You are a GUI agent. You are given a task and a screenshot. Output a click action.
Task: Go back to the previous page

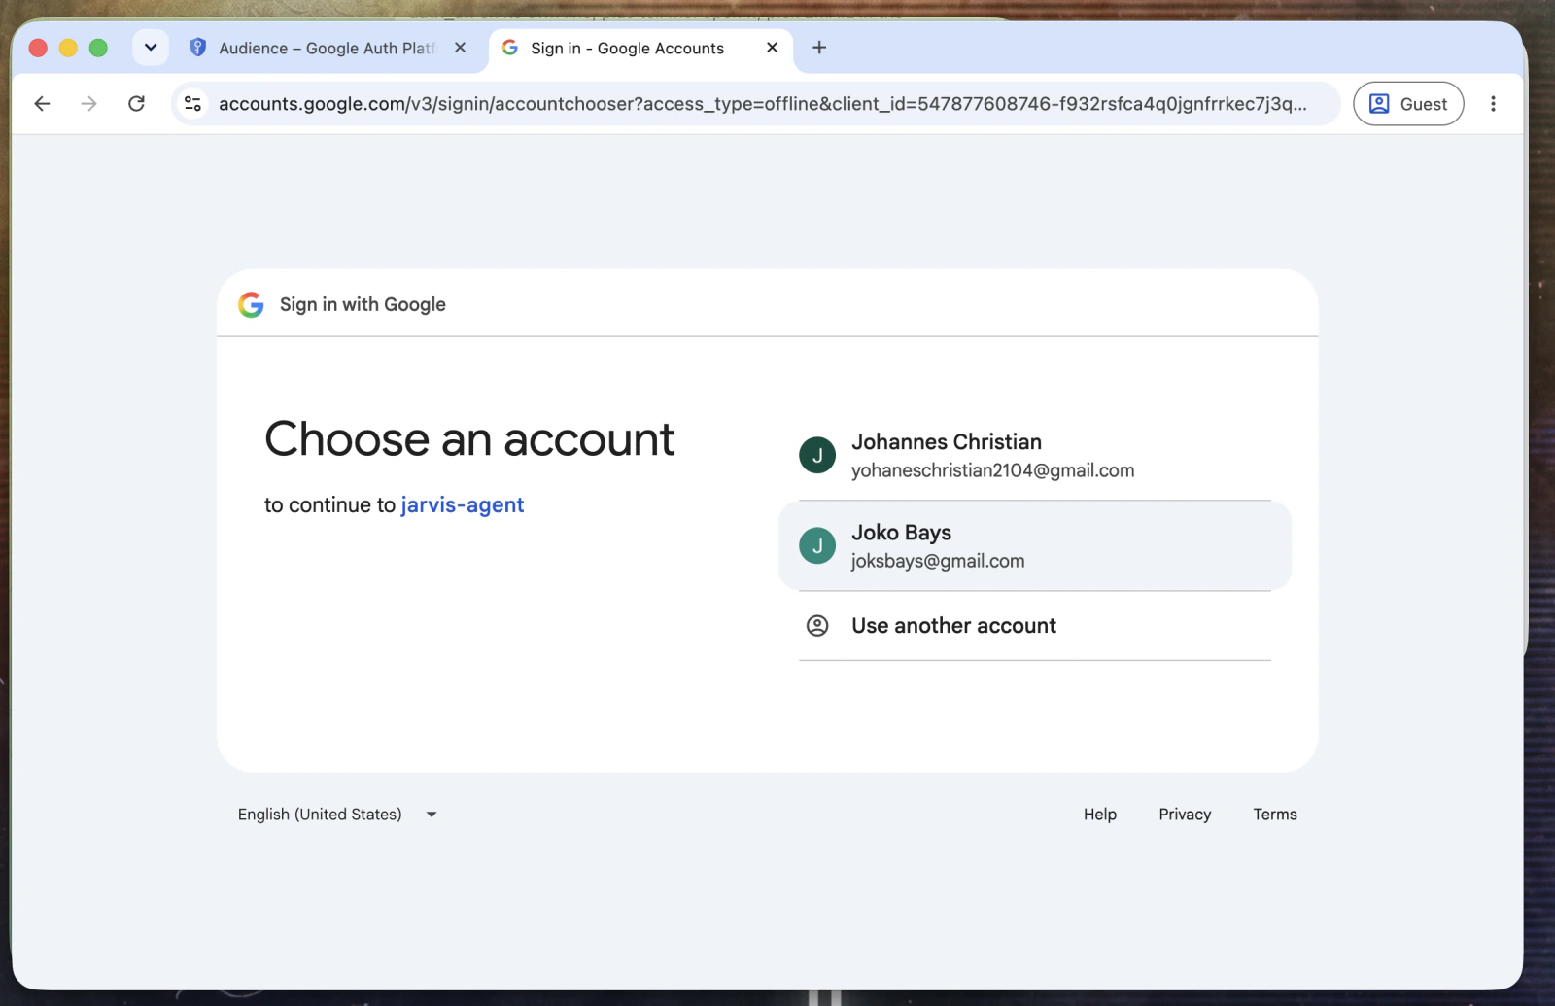pos(42,104)
